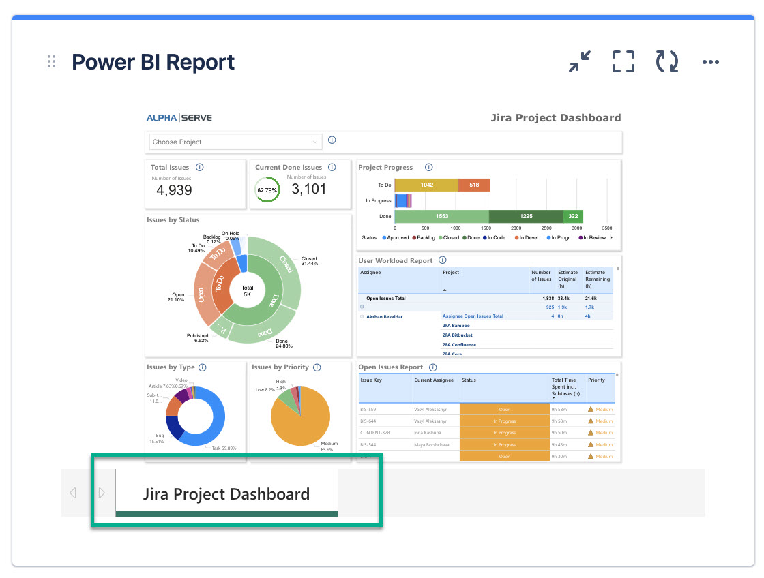Click info icon beside User Workload Report

tap(442, 260)
